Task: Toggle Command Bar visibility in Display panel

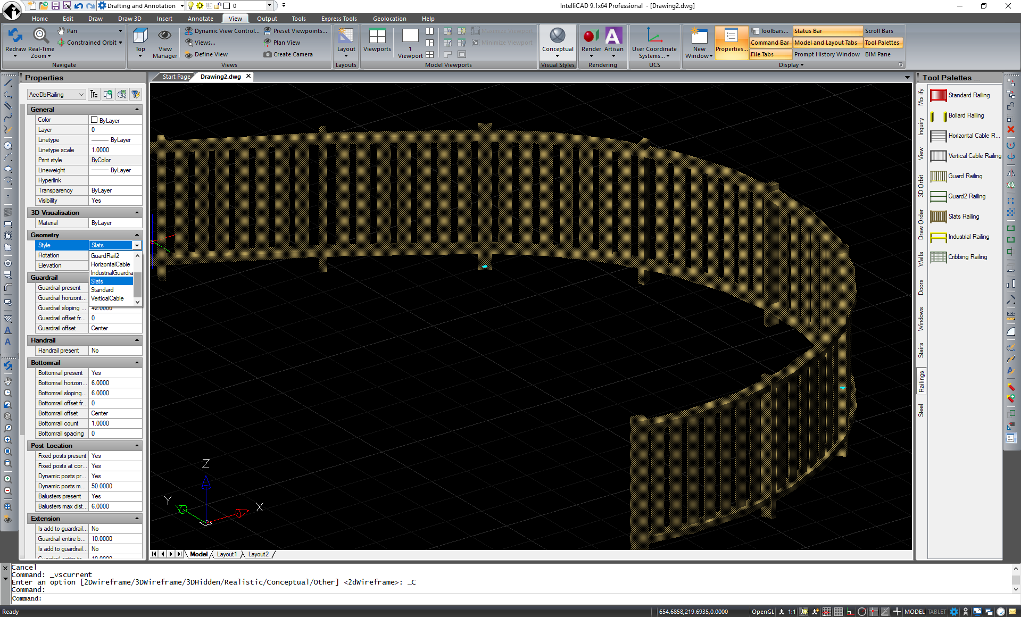Action: (770, 43)
